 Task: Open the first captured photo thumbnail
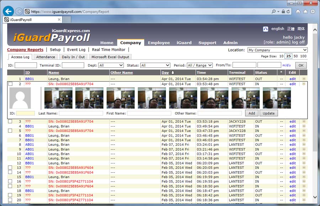(x=58, y=98)
